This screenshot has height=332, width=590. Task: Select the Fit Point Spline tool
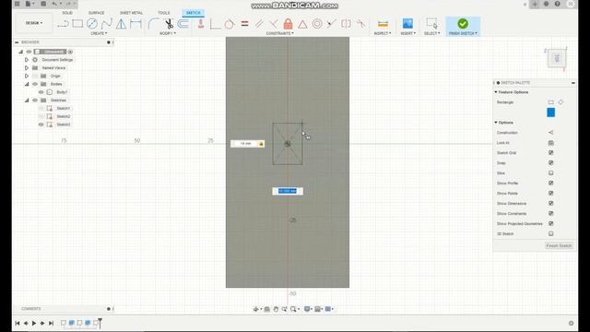[107, 24]
